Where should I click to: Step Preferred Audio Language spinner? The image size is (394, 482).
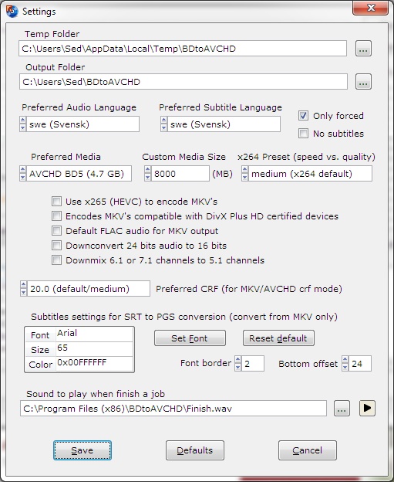click(22, 124)
